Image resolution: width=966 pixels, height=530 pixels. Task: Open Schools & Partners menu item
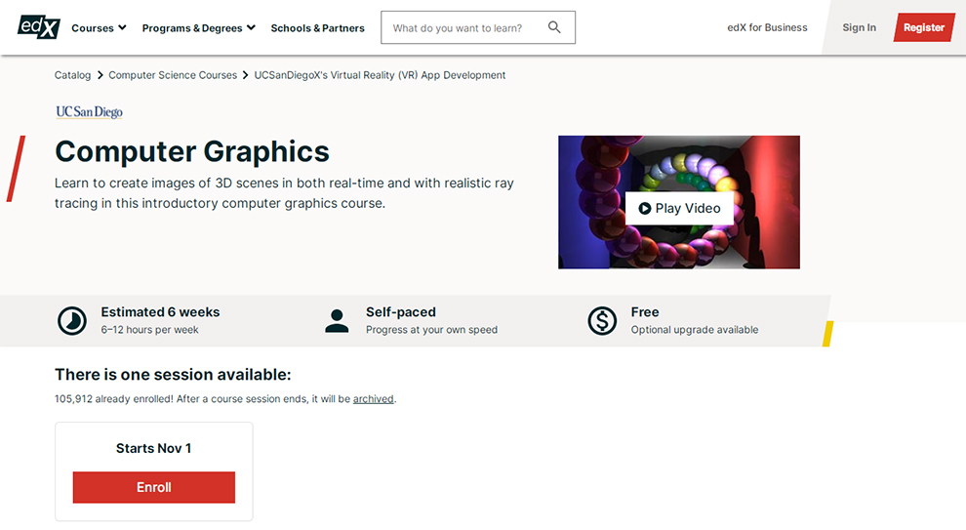click(317, 27)
